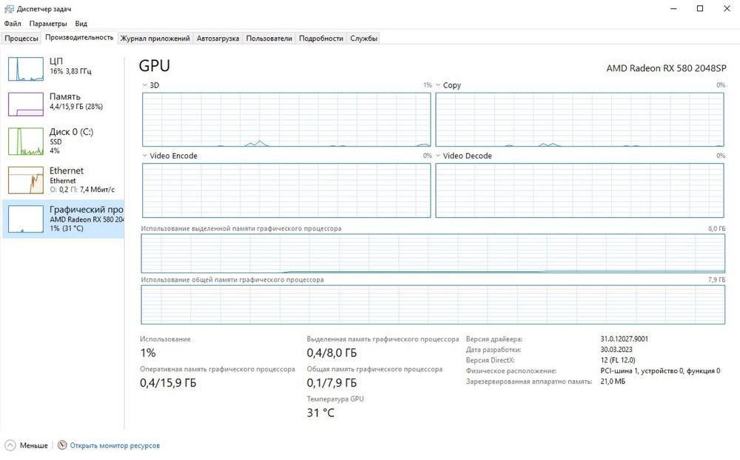This screenshot has height=460, width=740.
Task: Switch to the Службы tab
Action: pyautogui.click(x=363, y=39)
